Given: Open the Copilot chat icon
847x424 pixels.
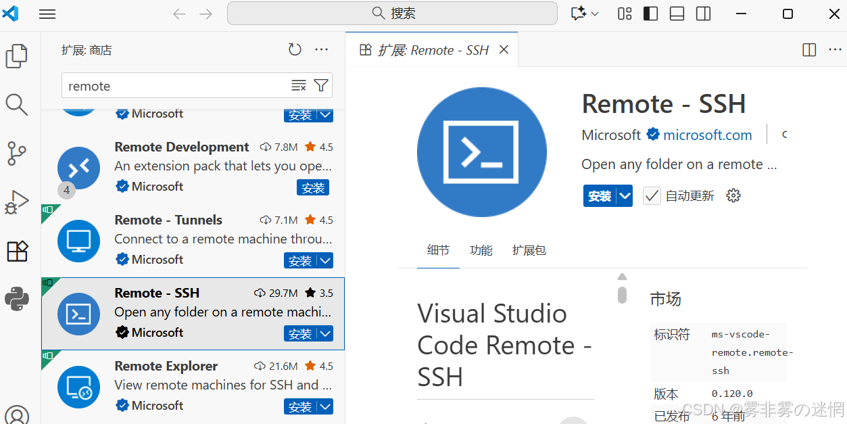Looking at the screenshot, I should tap(578, 14).
